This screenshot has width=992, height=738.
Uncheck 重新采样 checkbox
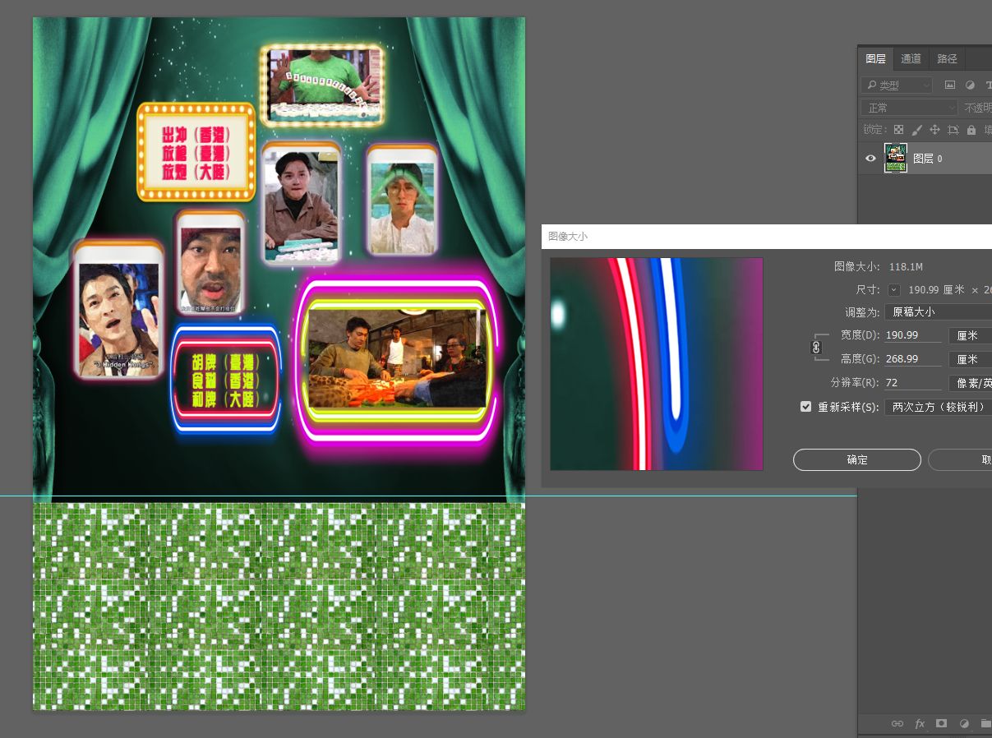pos(806,407)
